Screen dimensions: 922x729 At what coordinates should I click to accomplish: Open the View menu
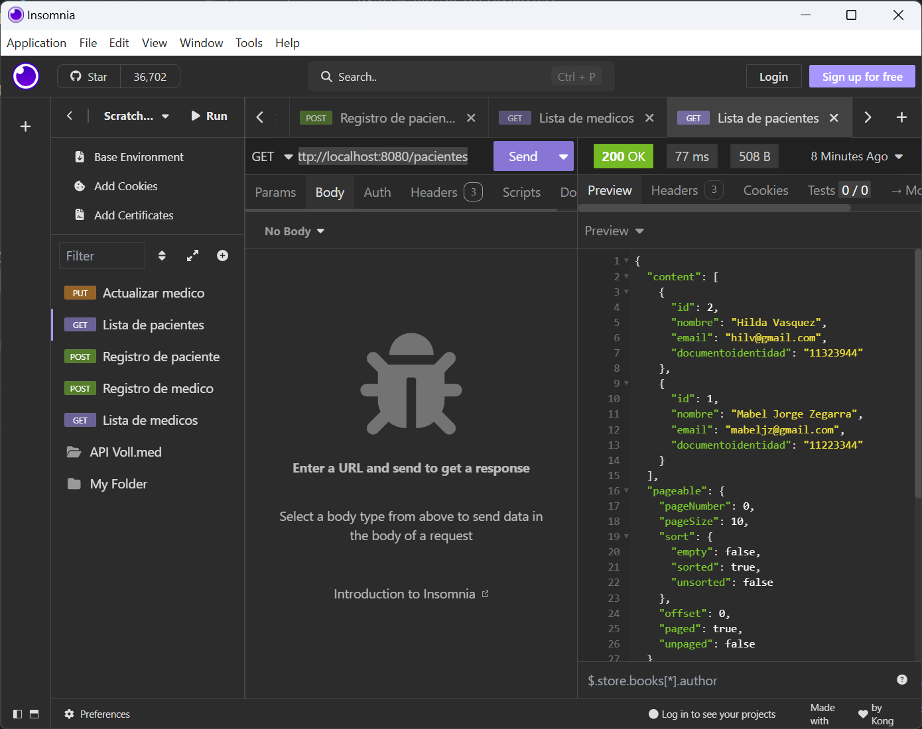click(155, 42)
